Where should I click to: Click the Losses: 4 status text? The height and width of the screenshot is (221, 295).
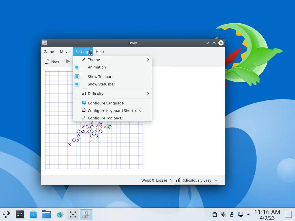coord(164,180)
